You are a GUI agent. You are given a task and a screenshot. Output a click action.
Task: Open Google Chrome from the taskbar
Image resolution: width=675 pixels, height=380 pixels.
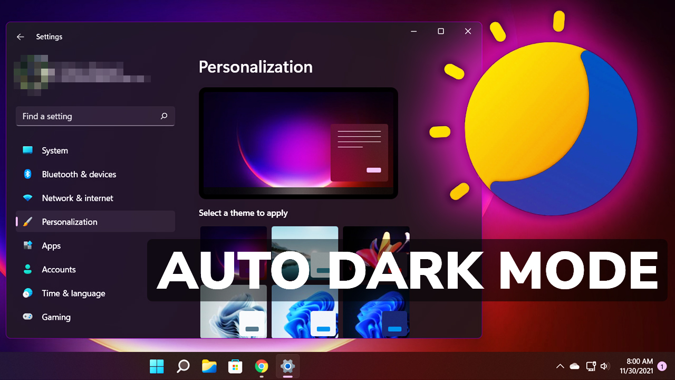coord(261,366)
